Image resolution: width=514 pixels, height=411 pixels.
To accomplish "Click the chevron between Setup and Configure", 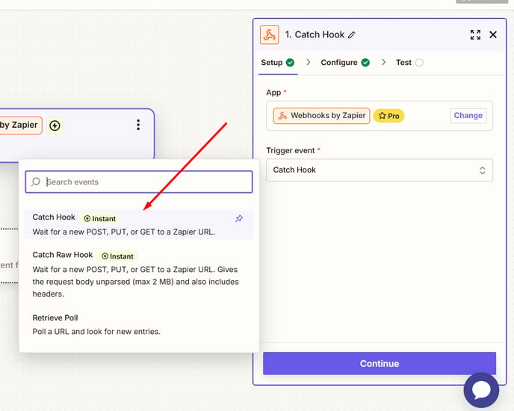I will [x=308, y=62].
